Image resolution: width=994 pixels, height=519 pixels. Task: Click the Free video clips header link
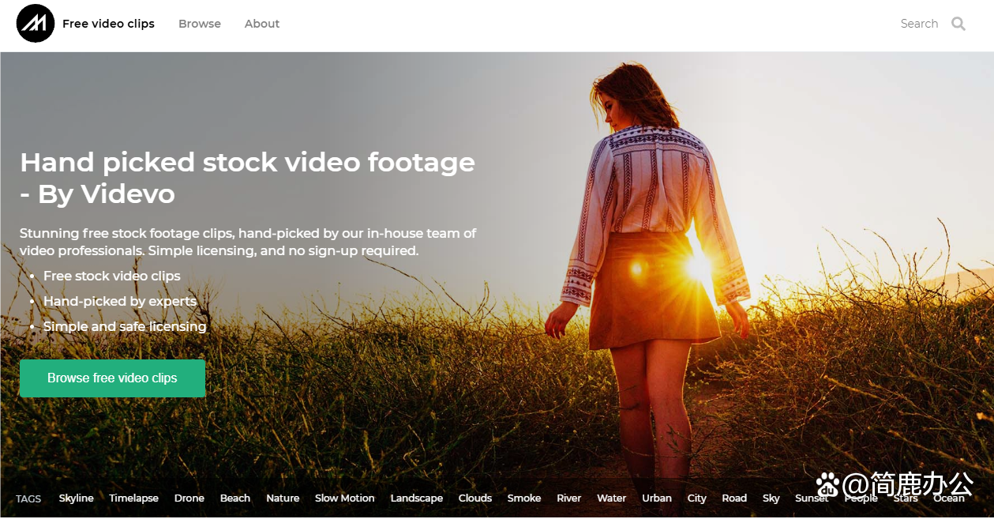click(108, 24)
